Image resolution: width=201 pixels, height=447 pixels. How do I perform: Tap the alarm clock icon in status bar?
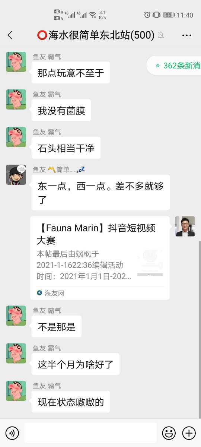147,15
